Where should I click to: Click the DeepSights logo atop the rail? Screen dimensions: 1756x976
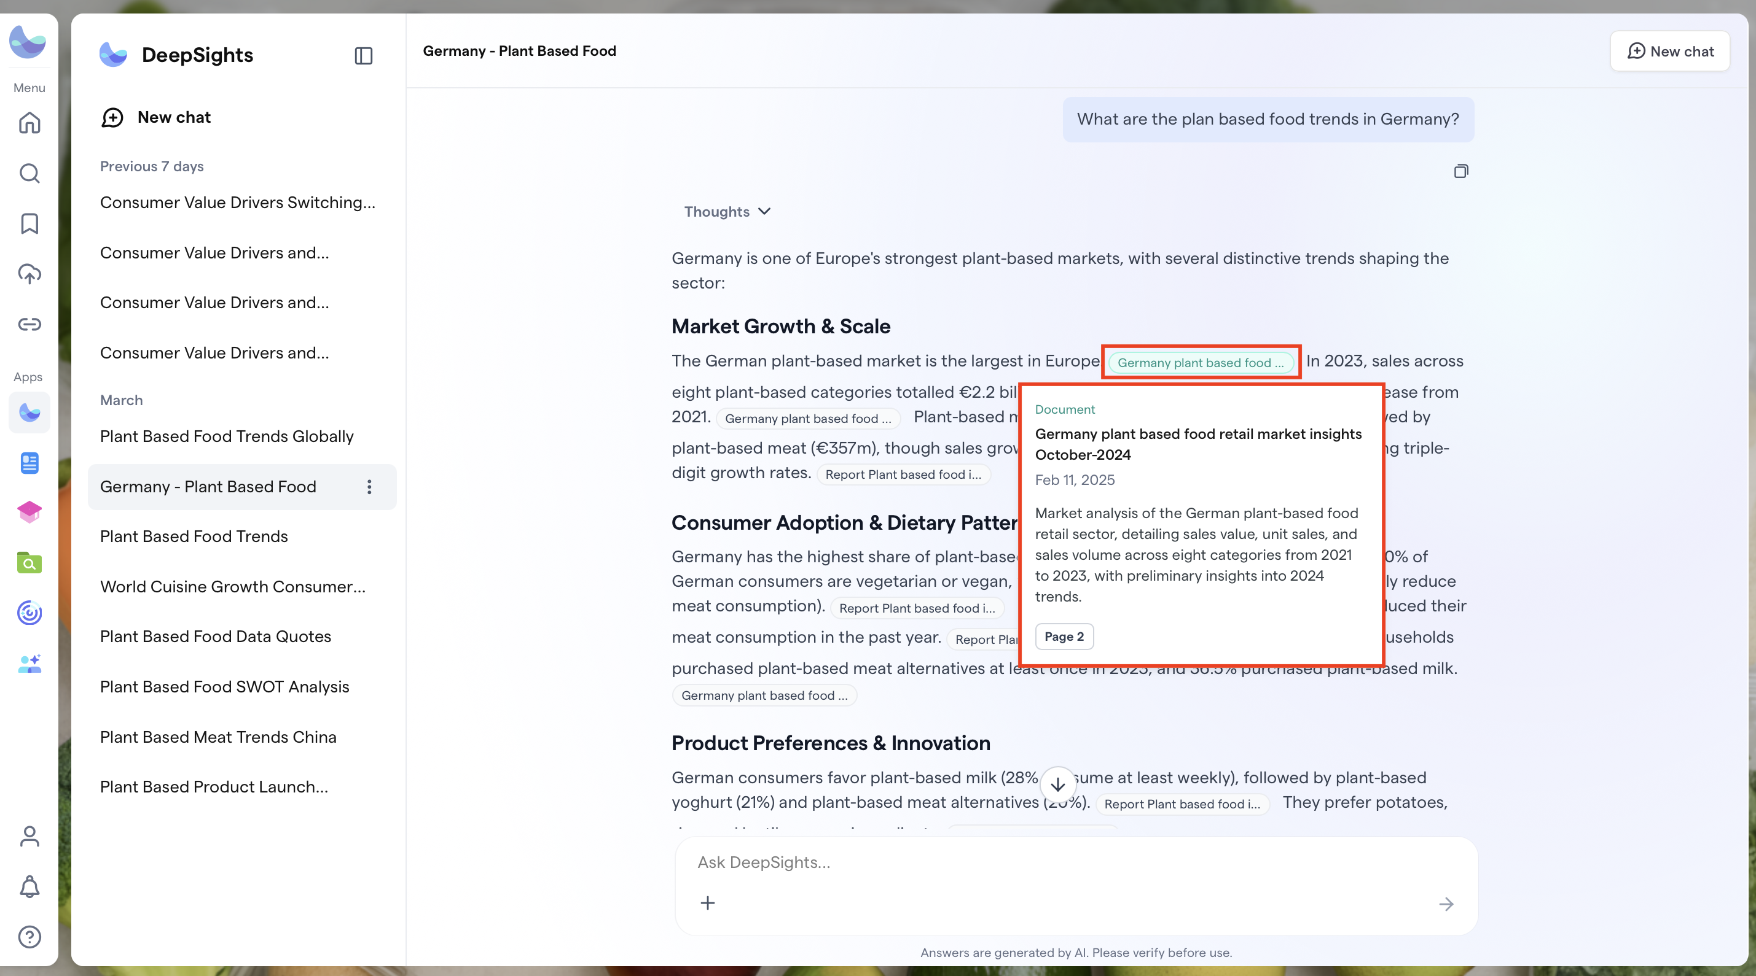28,42
